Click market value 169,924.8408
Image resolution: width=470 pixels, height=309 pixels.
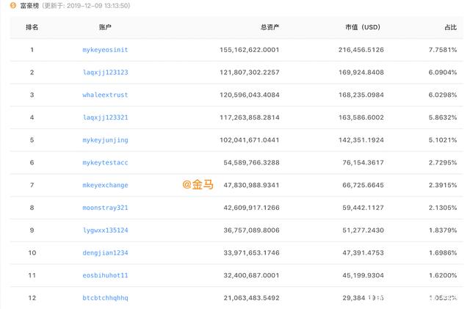[361, 72]
